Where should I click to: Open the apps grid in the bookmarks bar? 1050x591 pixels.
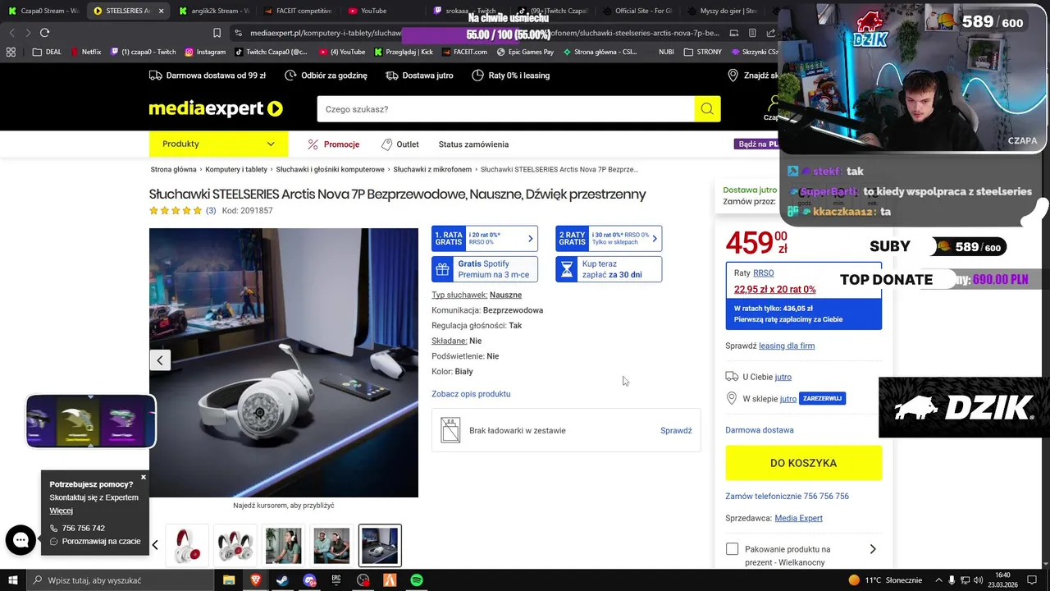(x=11, y=52)
